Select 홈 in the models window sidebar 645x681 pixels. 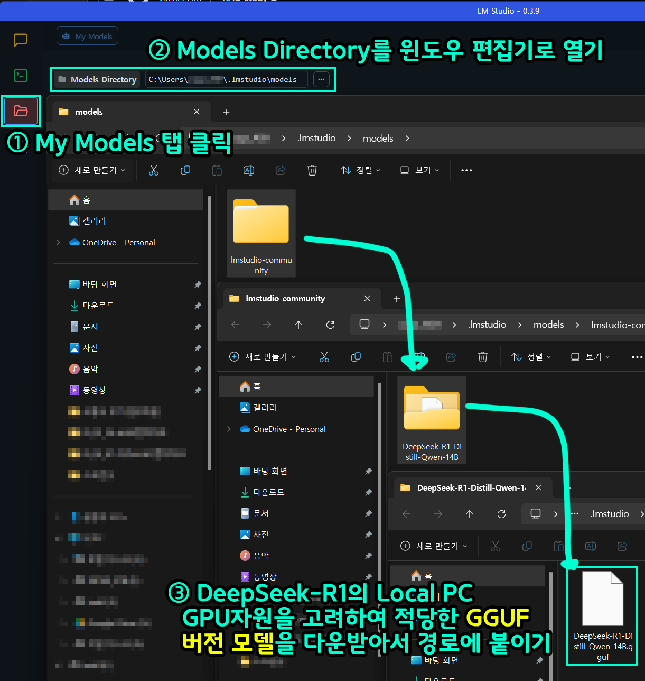(126, 200)
